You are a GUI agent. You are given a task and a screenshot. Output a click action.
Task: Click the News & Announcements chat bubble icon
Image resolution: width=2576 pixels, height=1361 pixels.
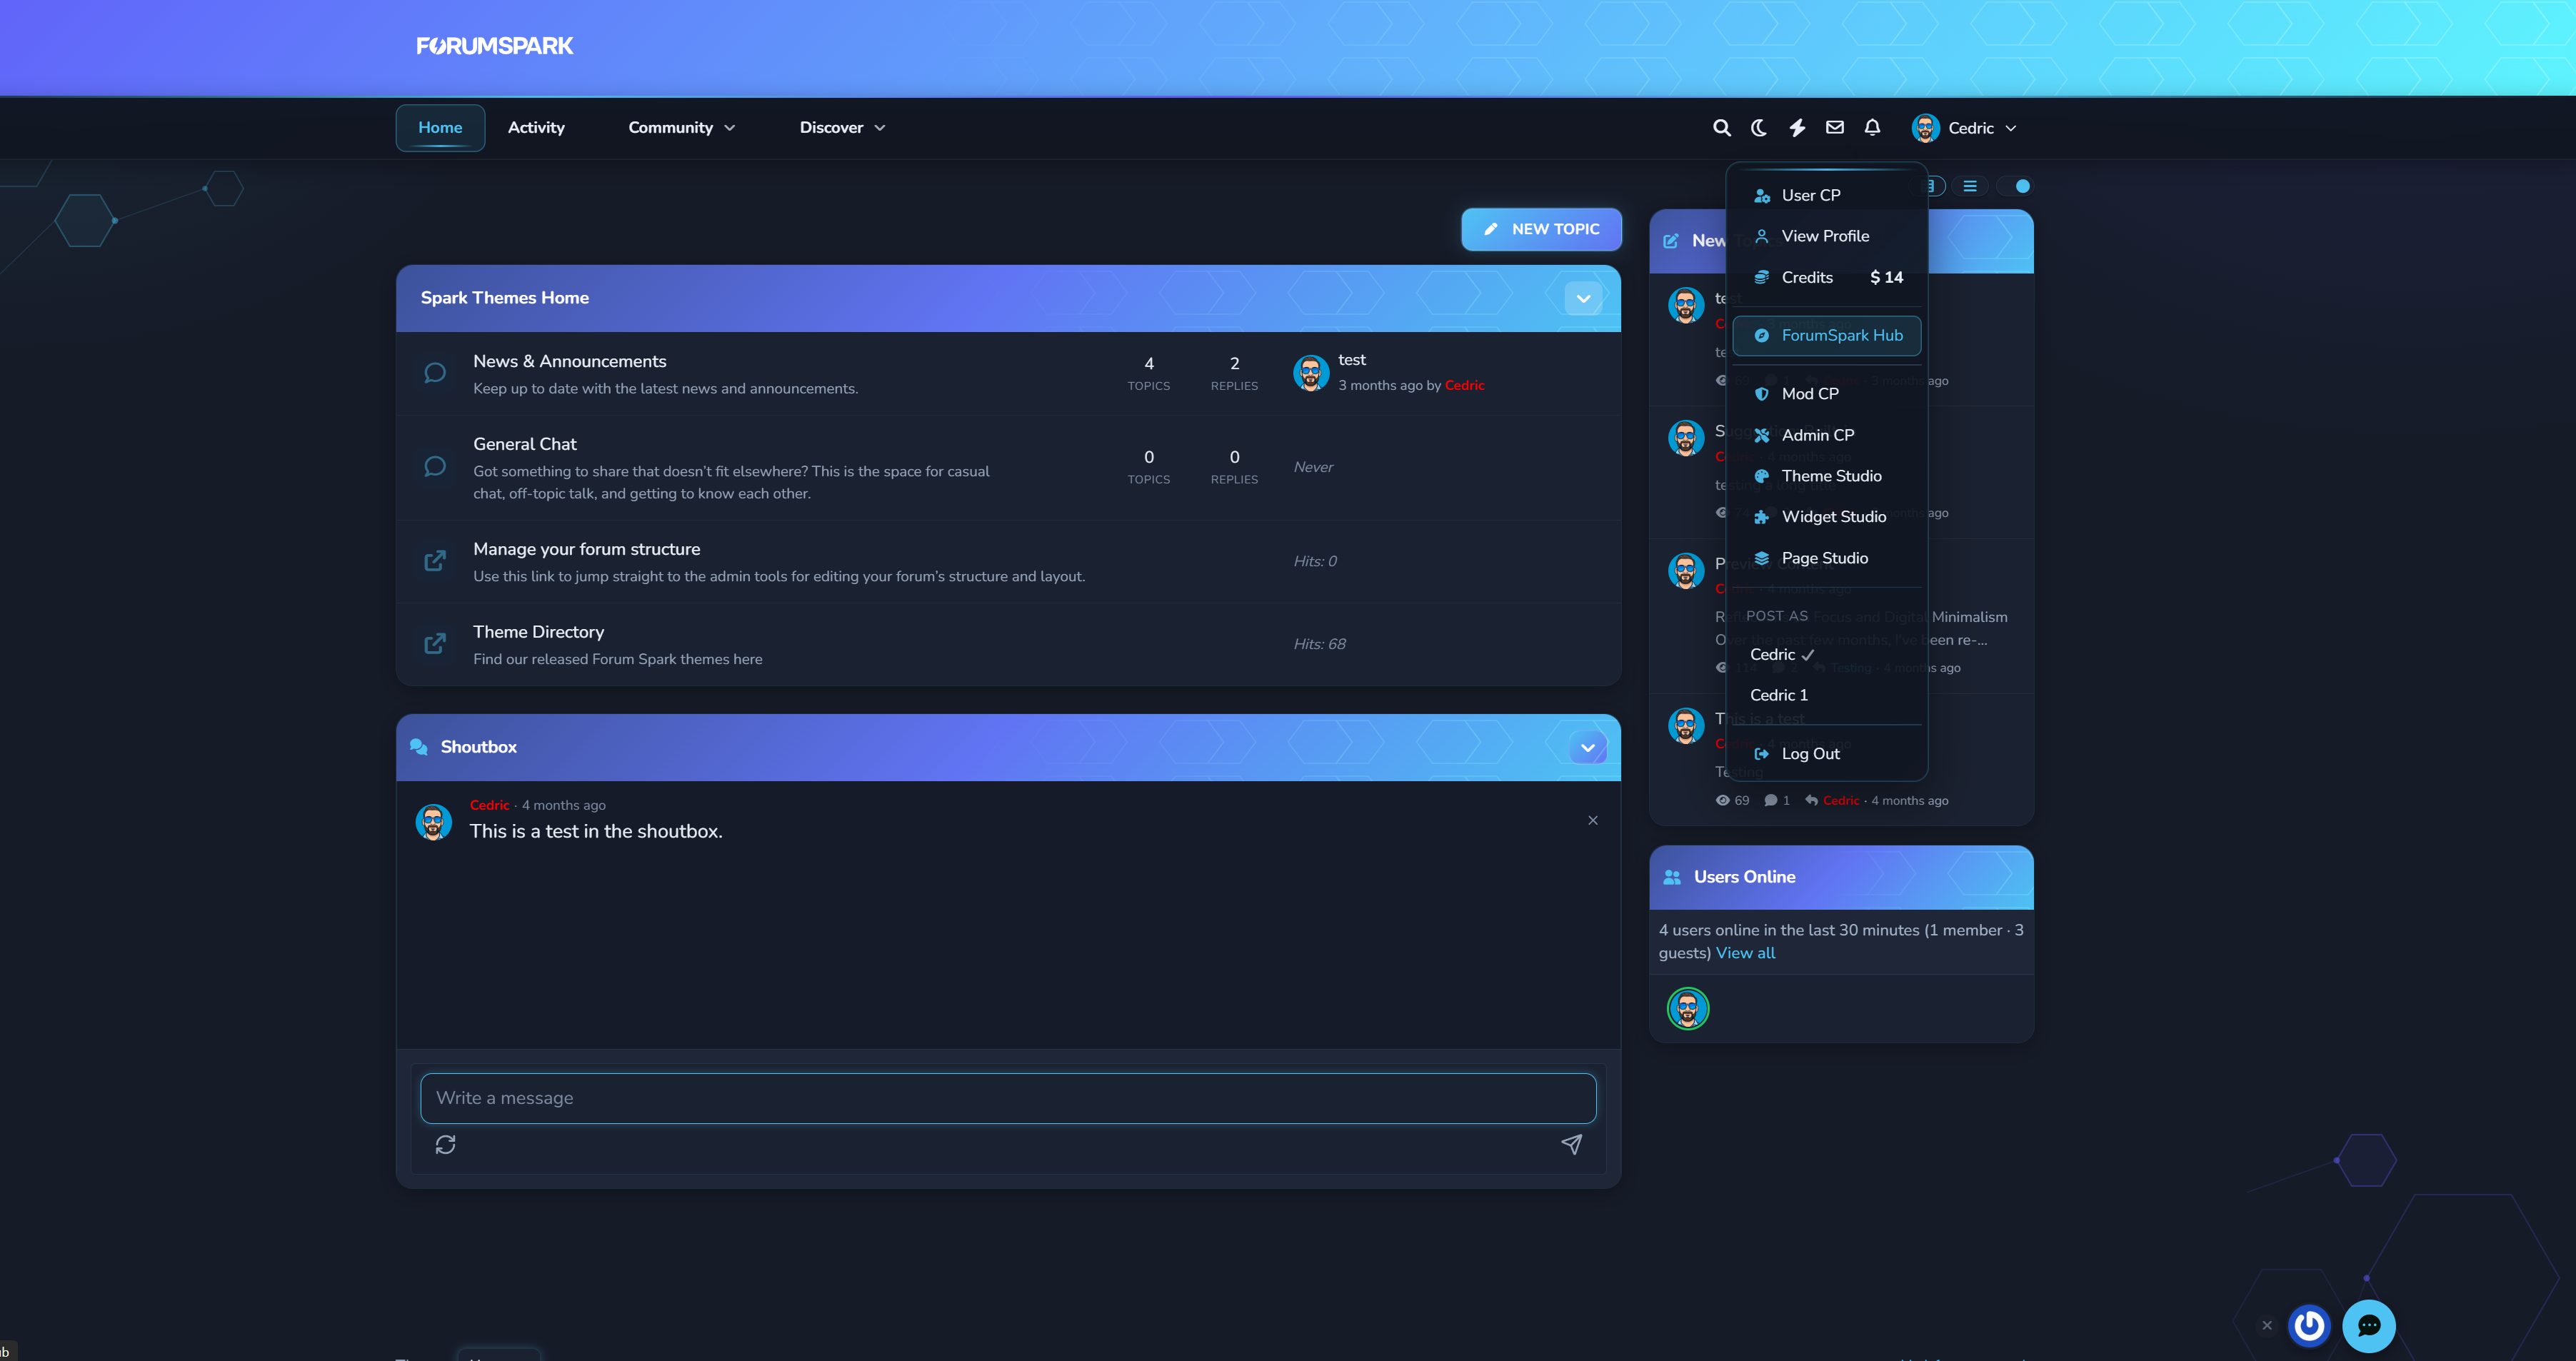pyautogui.click(x=434, y=373)
